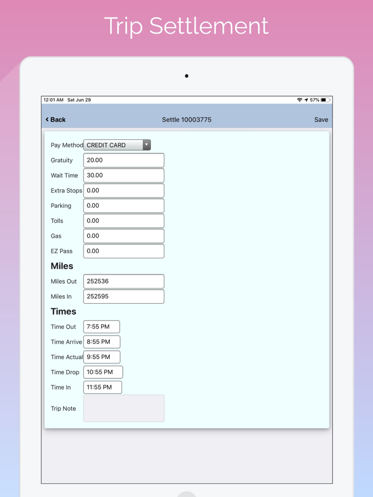
Task: Click the Sat Jun 29 date
Action: tap(79, 100)
